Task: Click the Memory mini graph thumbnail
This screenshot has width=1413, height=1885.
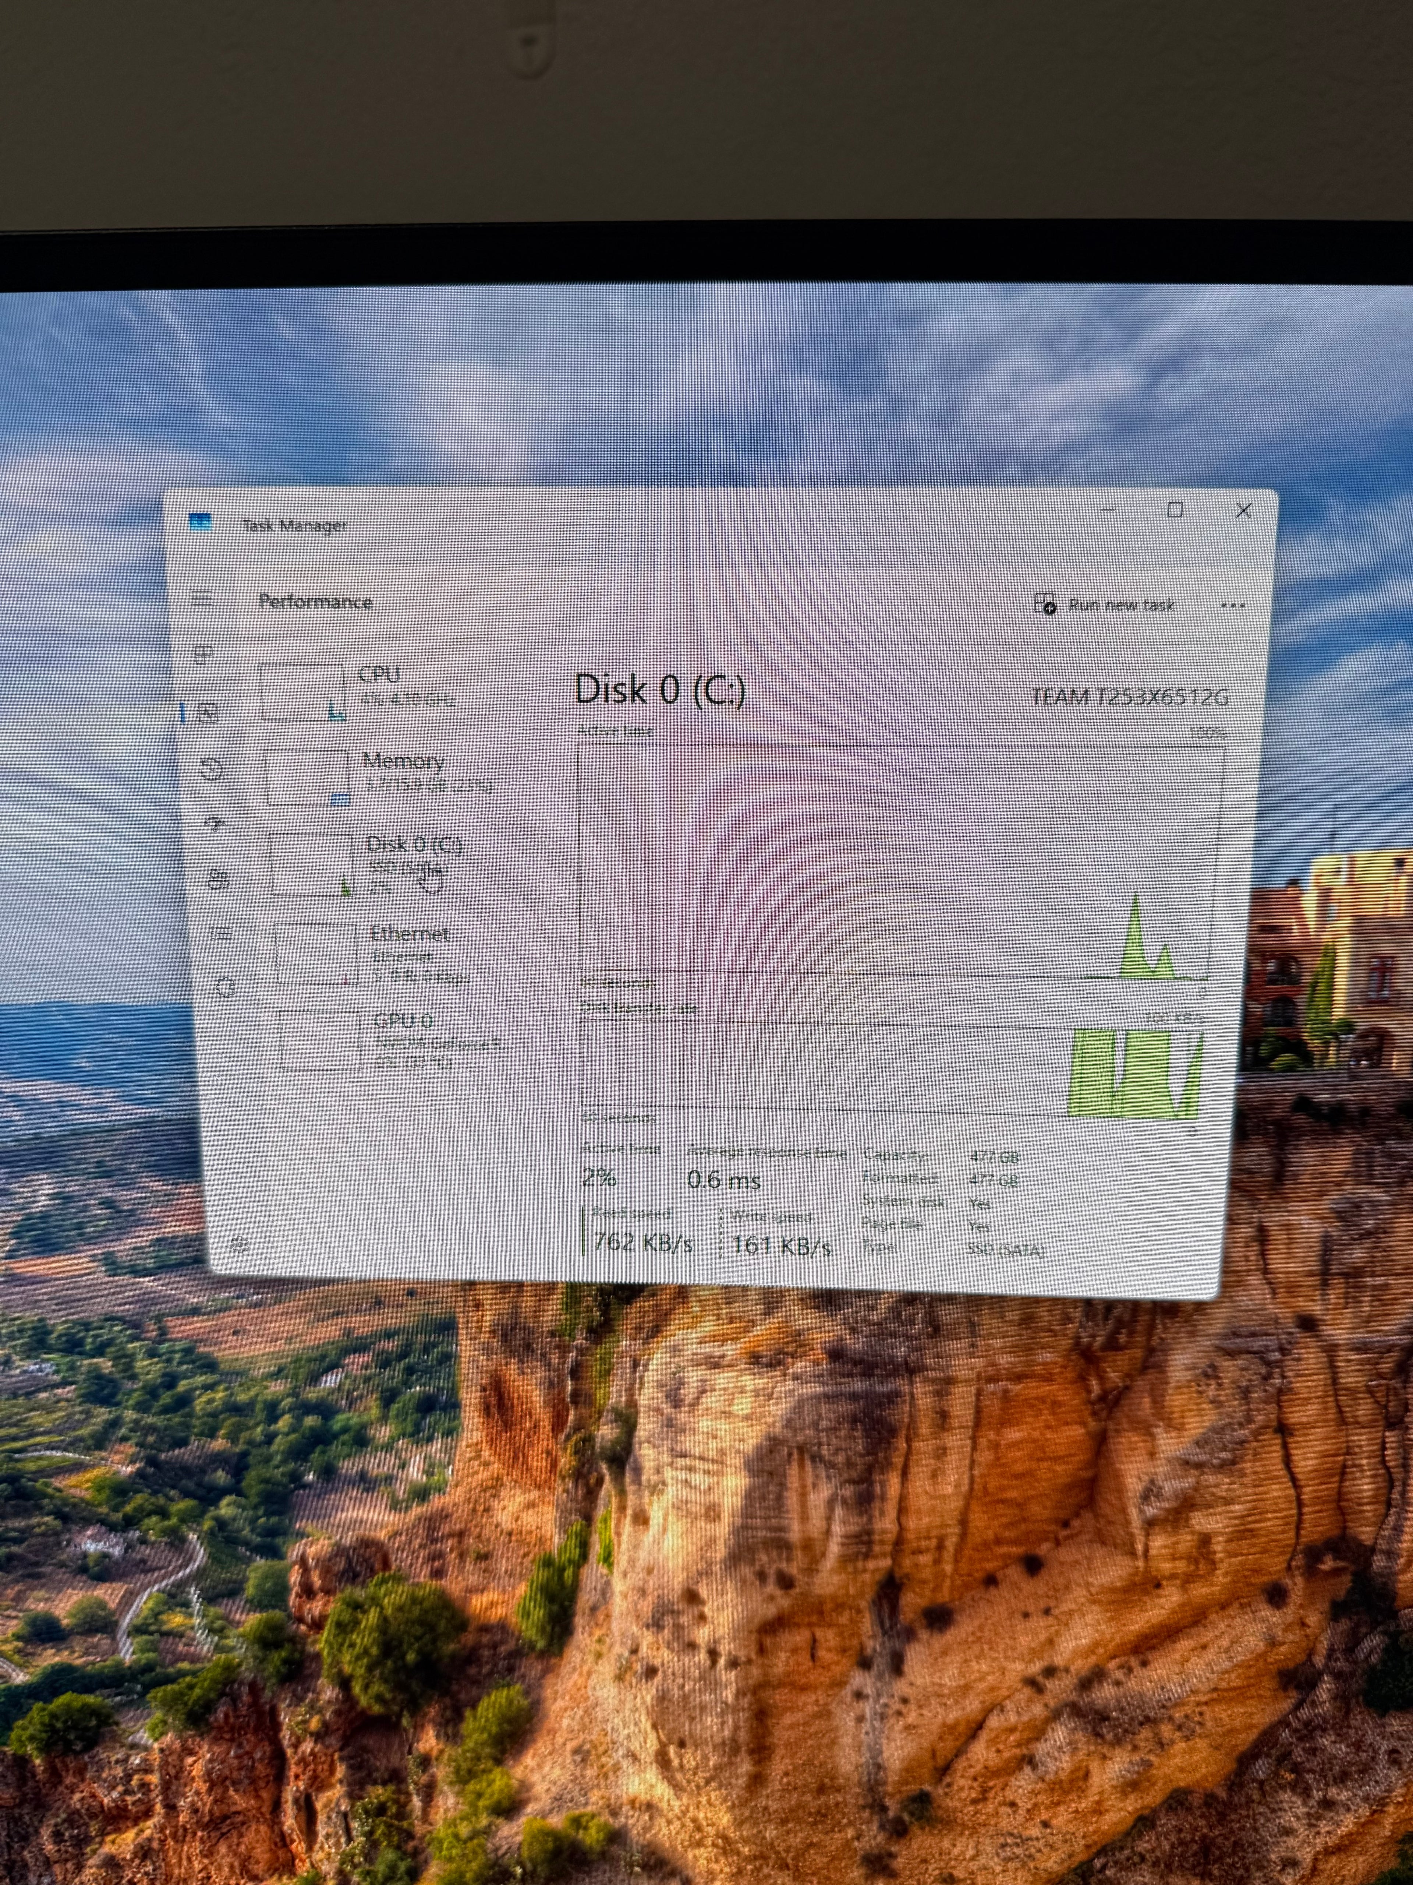Action: coord(308,777)
